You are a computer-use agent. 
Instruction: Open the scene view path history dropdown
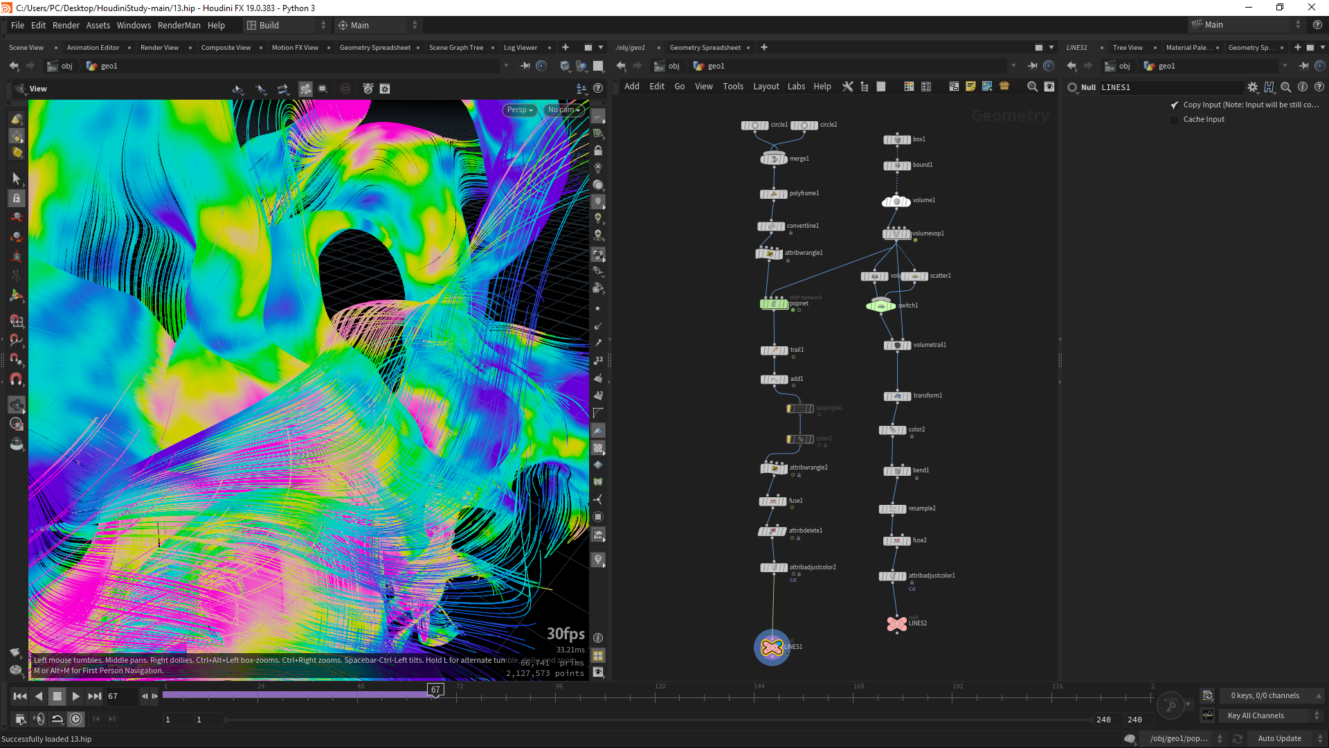coord(506,66)
